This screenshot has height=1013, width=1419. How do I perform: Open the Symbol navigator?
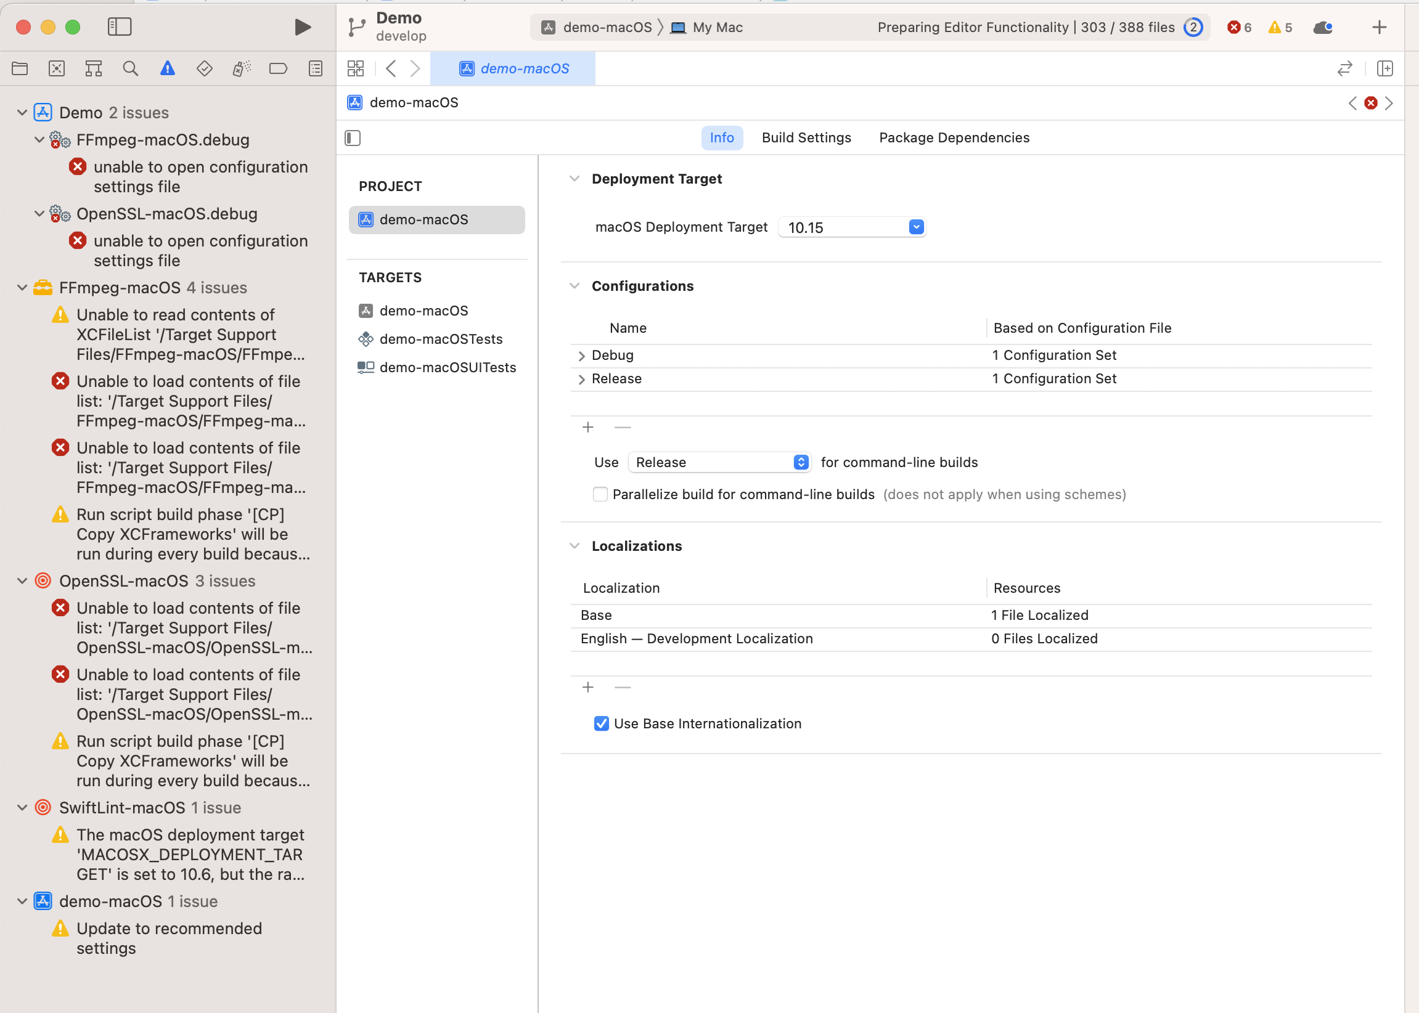tap(93, 68)
